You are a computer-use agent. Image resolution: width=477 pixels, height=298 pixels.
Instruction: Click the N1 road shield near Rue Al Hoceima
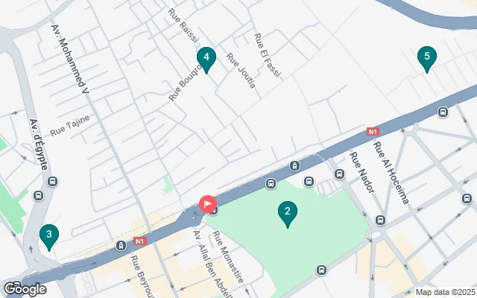tap(373, 132)
